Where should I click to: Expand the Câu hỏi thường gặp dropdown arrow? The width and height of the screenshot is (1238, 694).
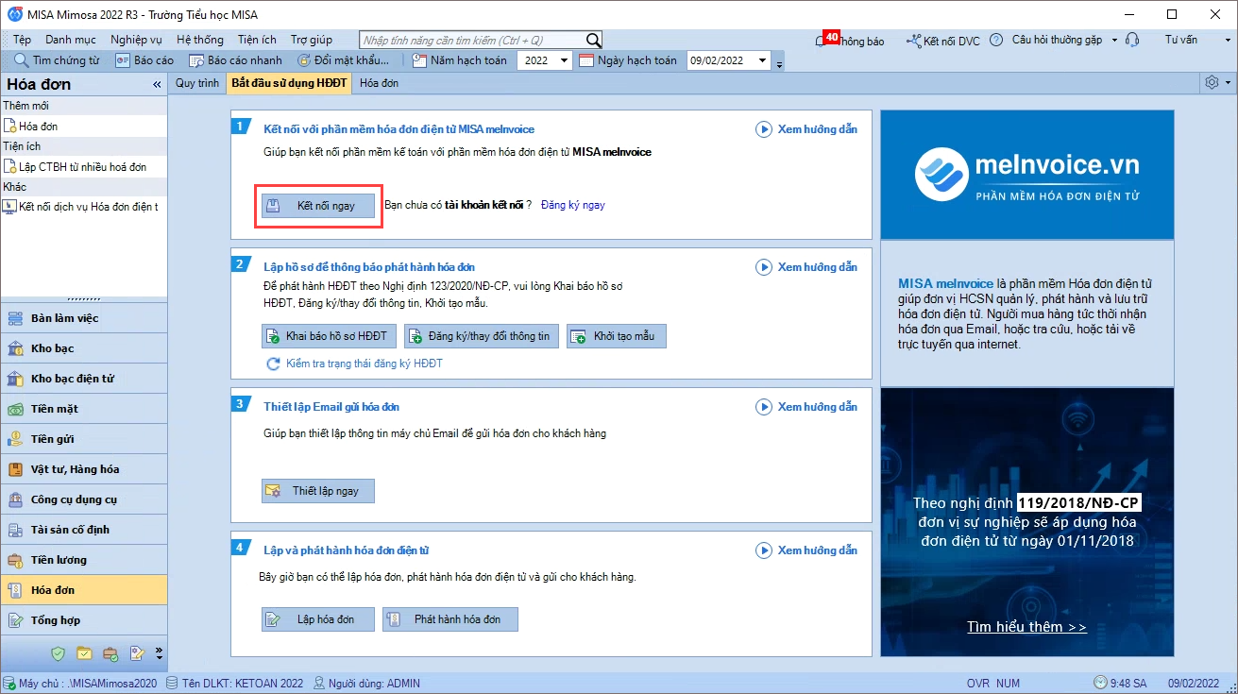tap(1114, 41)
